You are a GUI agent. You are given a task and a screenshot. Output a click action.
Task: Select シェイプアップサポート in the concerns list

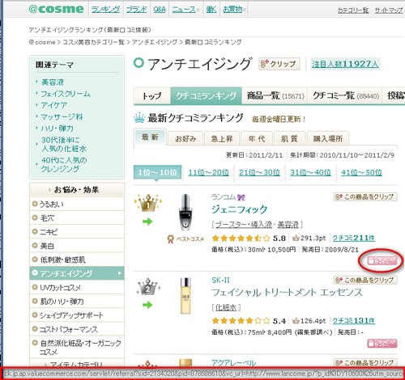point(77,315)
